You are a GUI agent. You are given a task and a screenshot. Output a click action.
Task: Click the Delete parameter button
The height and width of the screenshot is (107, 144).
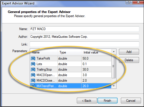[129, 60]
